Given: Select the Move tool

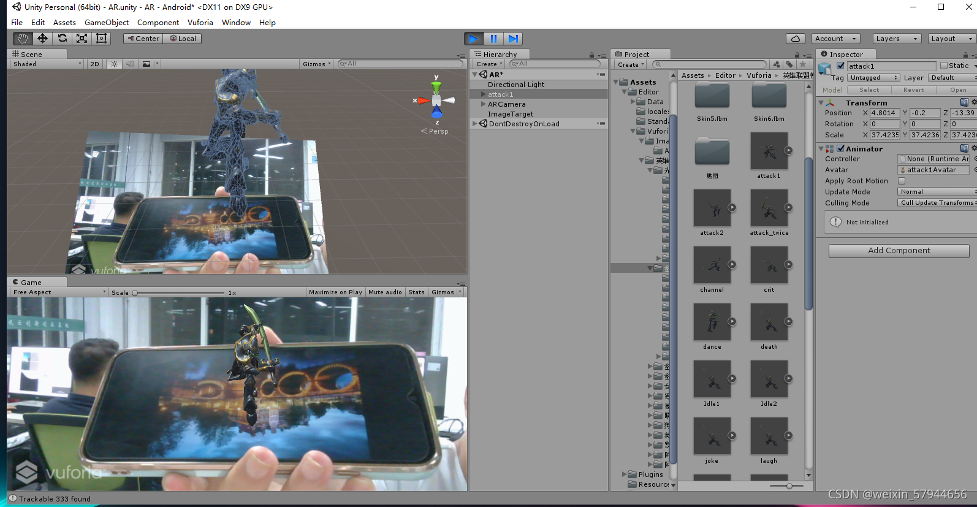Looking at the screenshot, I should point(42,38).
